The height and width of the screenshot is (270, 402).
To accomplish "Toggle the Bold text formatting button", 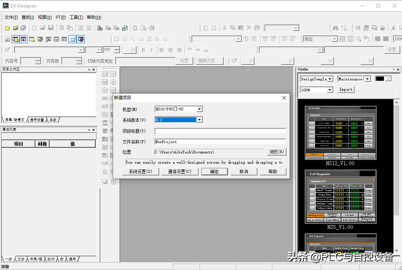I will click(143, 50).
